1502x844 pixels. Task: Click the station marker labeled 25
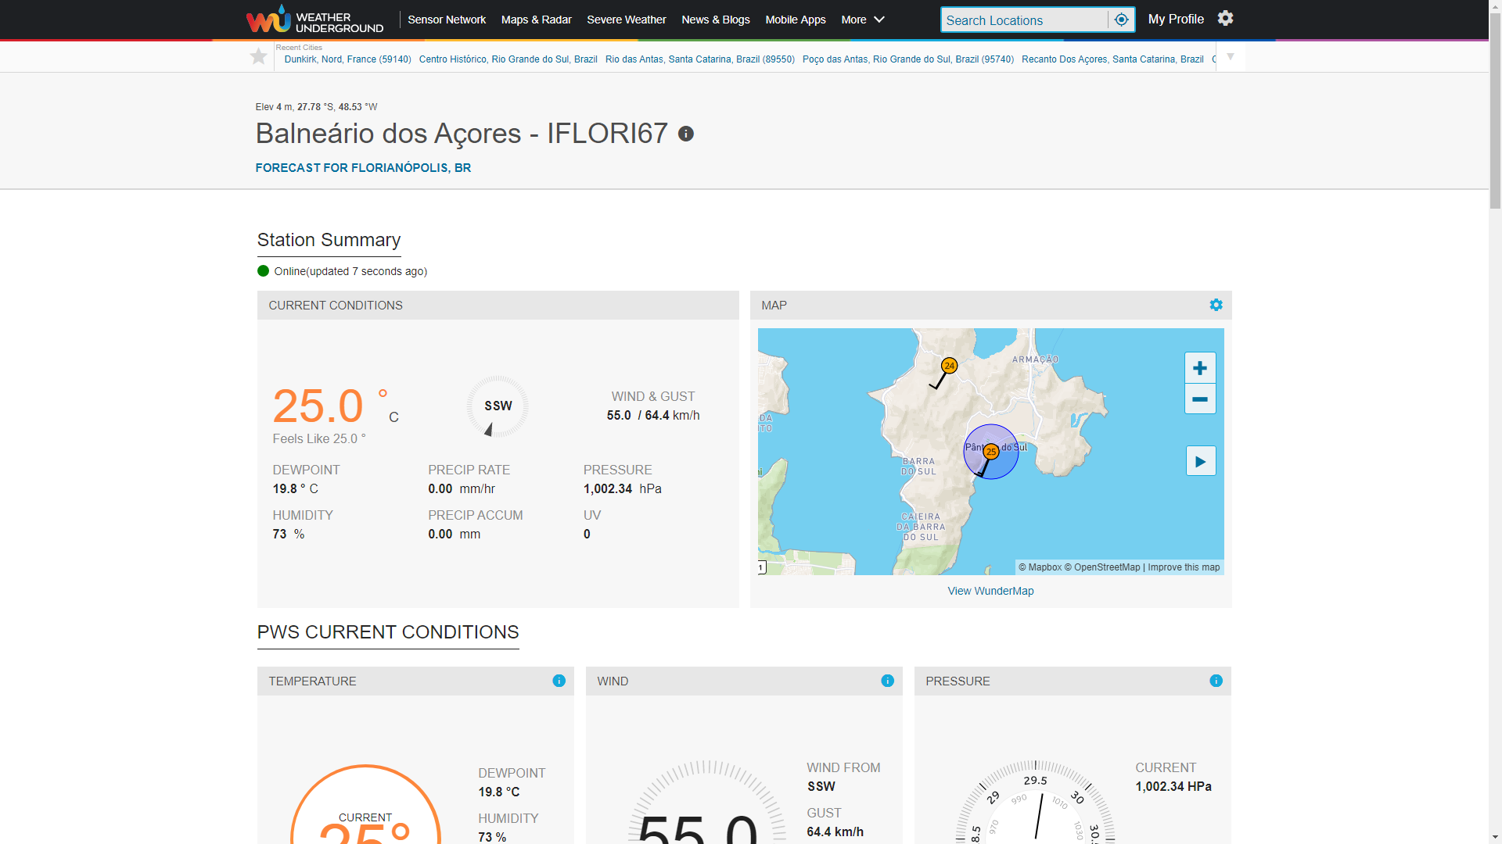point(991,452)
